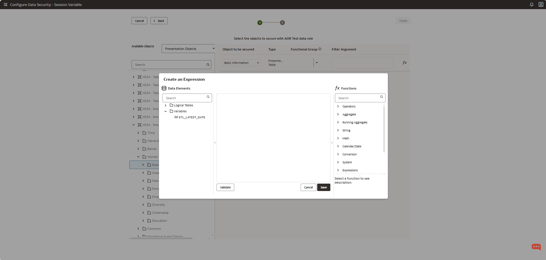Click the Common folder icon

(x=144, y=229)
